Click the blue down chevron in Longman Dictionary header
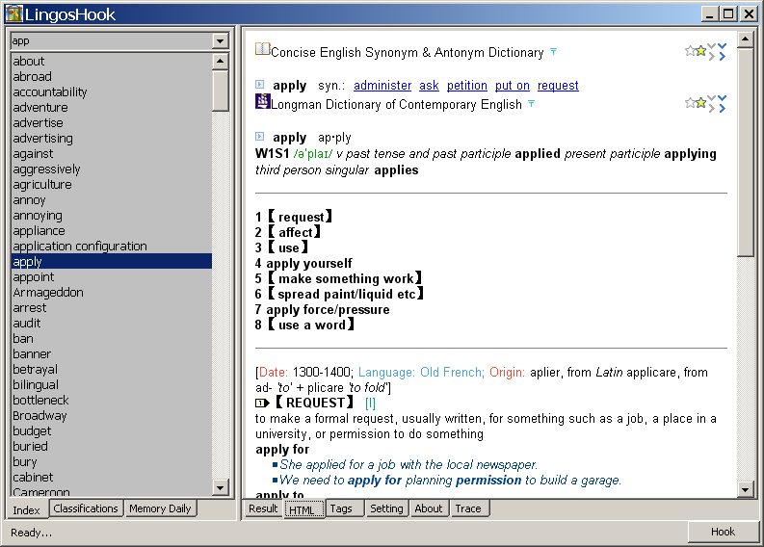764x547 pixels. 723,98
